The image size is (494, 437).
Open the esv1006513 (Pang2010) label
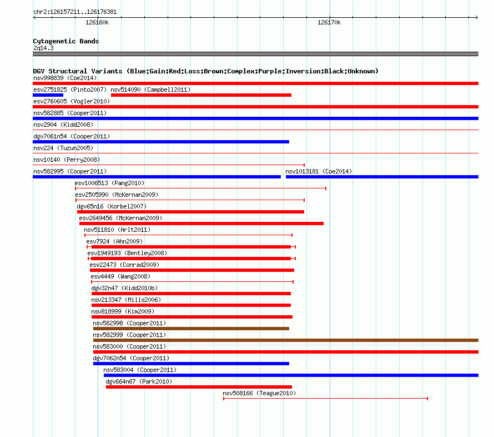click(110, 183)
